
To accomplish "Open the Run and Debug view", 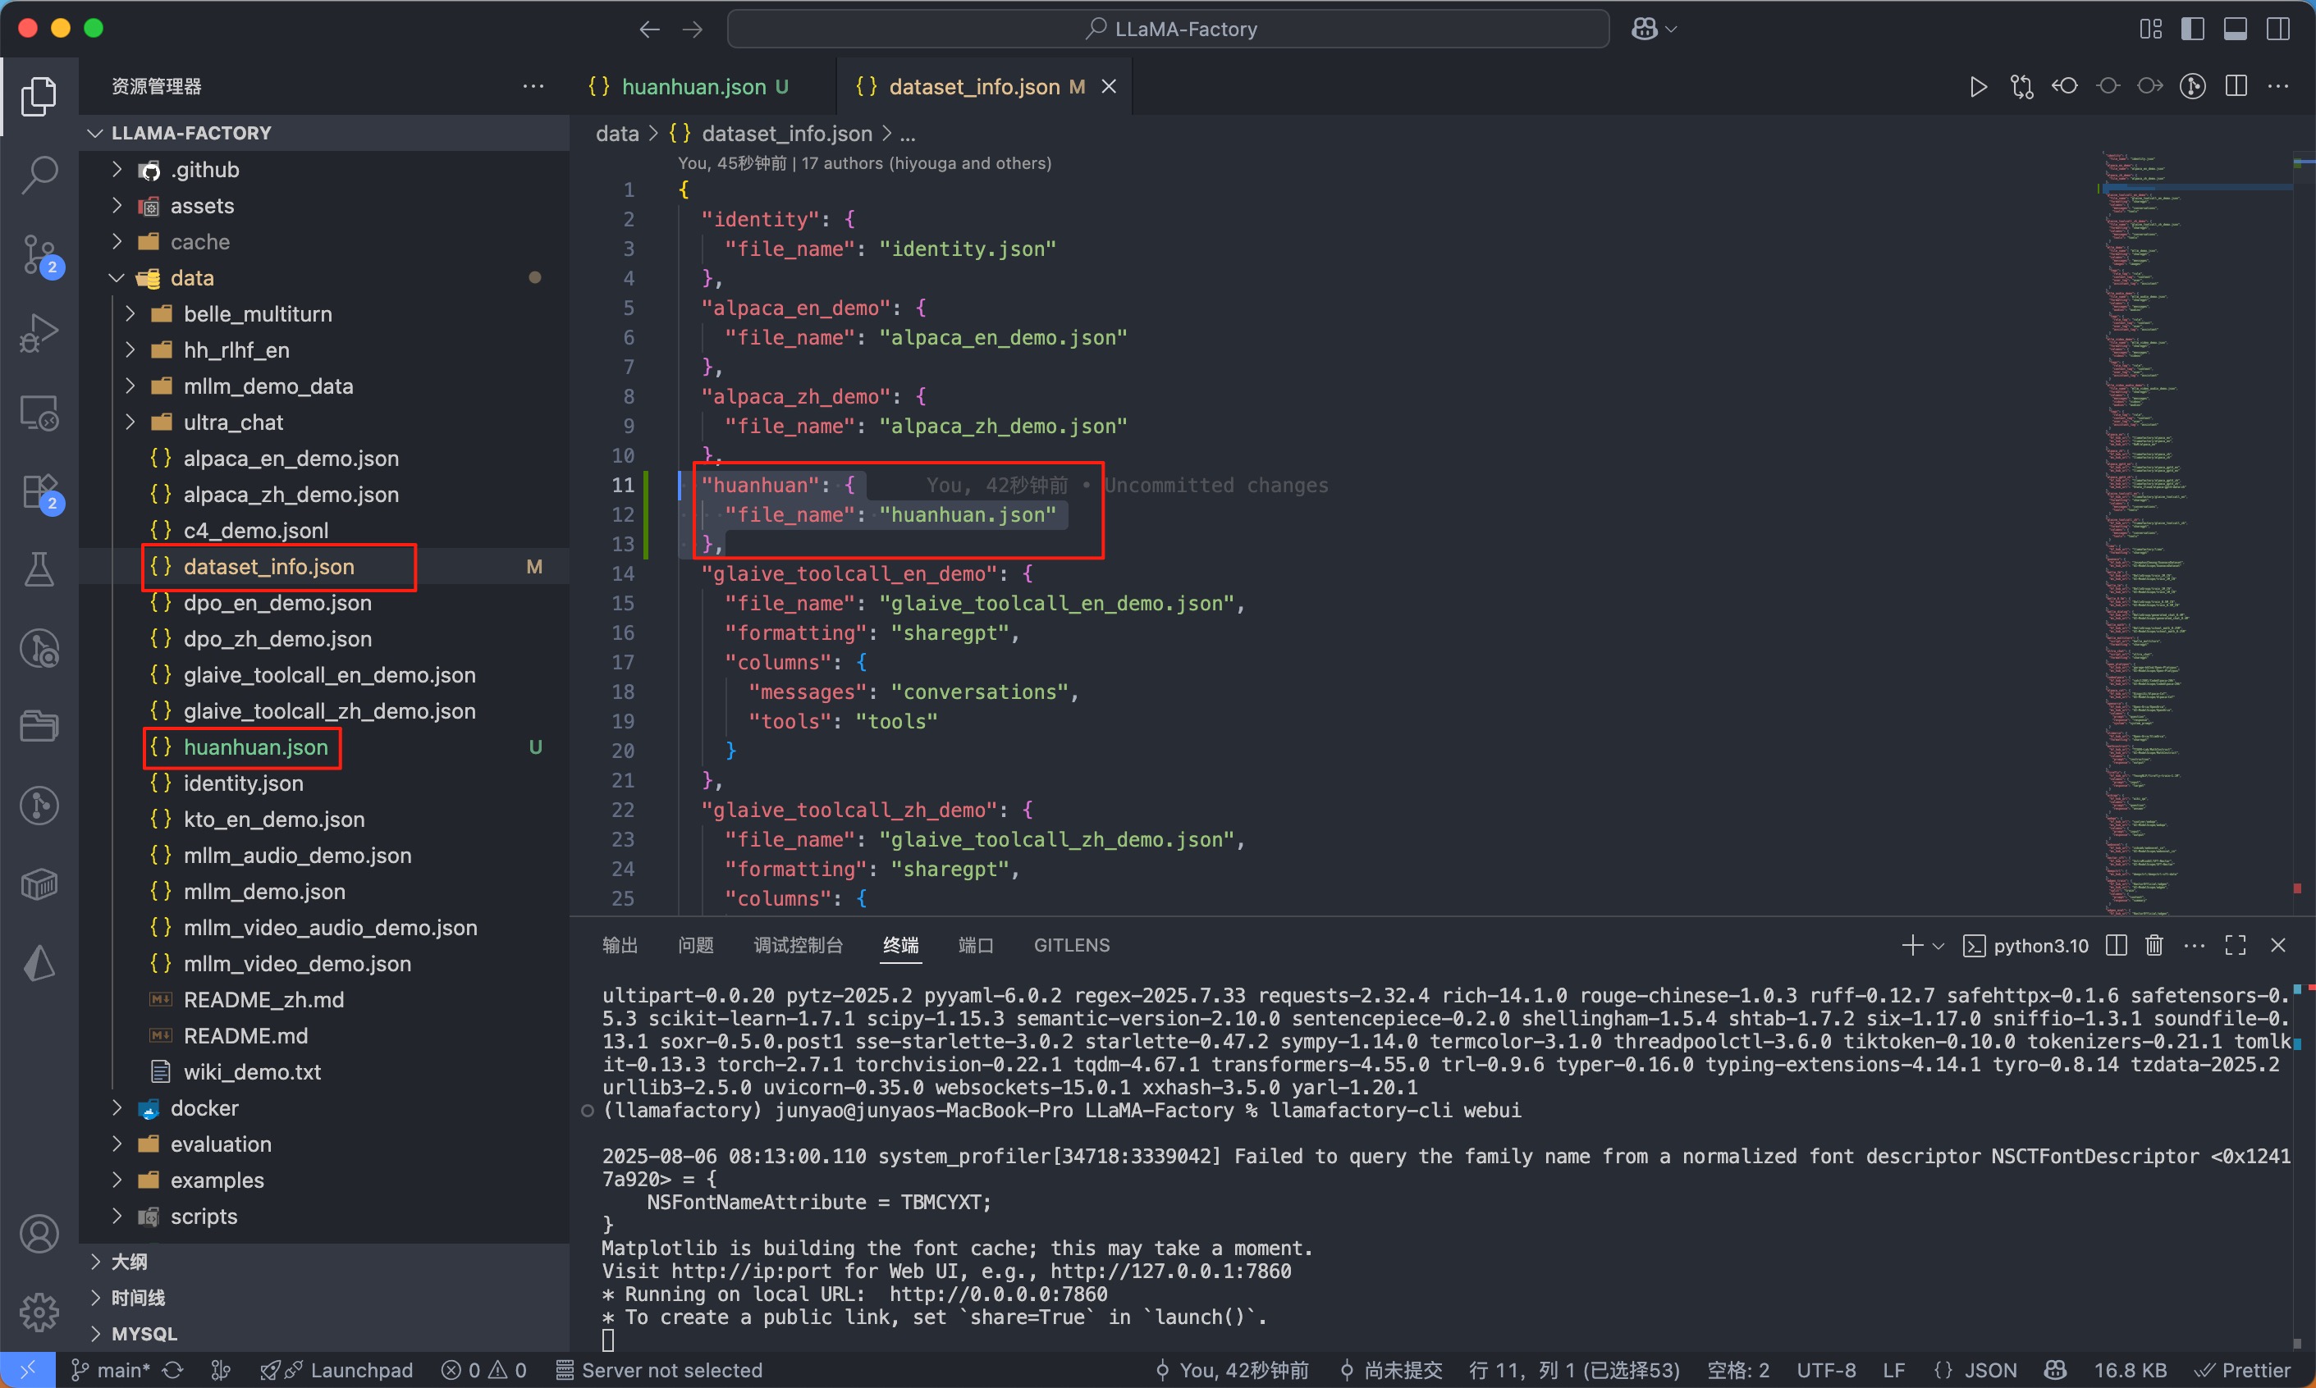I will (x=39, y=333).
